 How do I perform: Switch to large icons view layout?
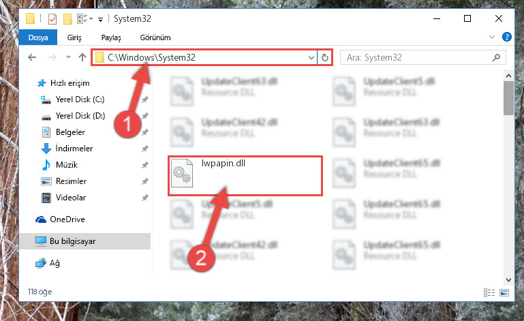click(504, 293)
